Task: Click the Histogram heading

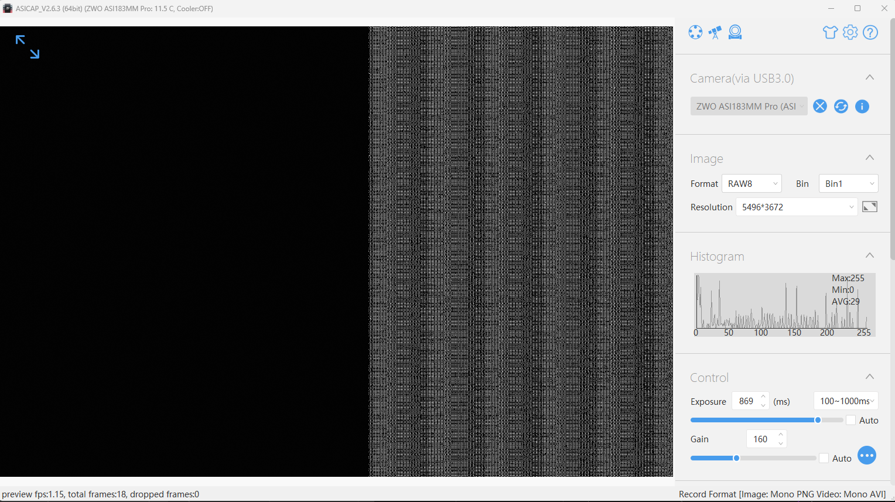Action: 717,256
